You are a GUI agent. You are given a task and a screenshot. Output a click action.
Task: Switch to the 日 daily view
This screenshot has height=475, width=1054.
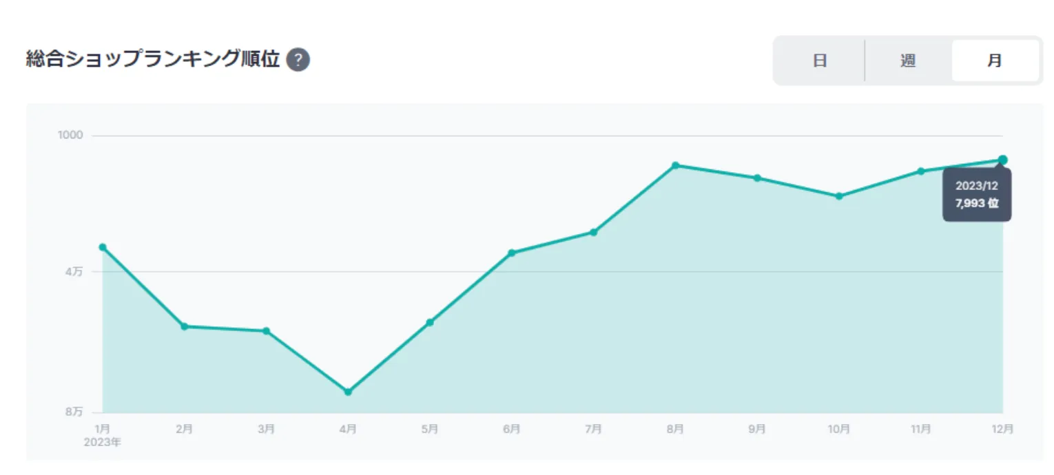[x=820, y=61]
